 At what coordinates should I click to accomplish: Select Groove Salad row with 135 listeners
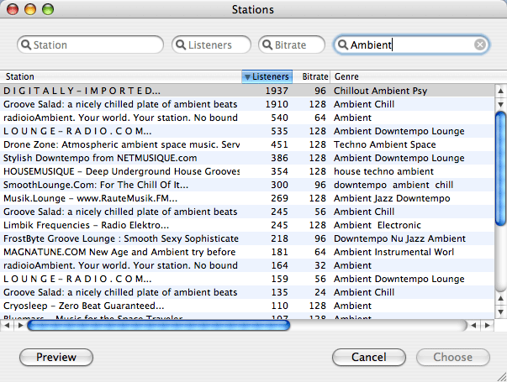point(247,292)
